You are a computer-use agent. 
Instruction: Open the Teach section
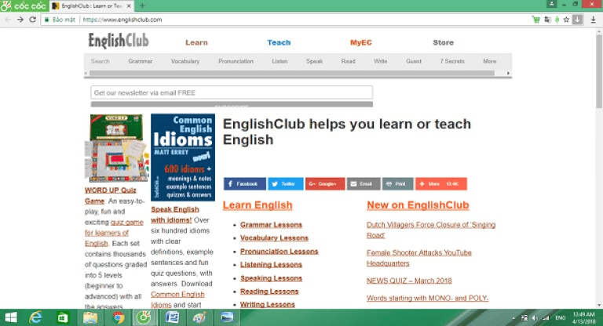point(279,42)
